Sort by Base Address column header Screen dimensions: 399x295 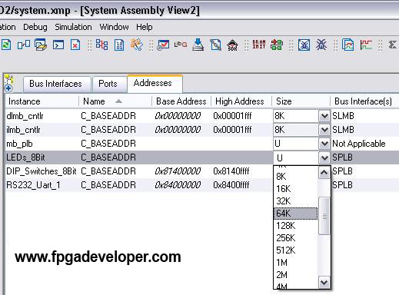181,101
